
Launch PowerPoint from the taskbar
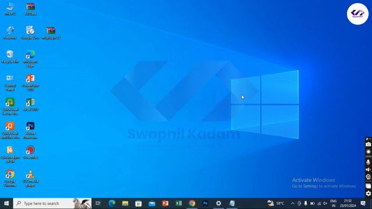point(165,203)
